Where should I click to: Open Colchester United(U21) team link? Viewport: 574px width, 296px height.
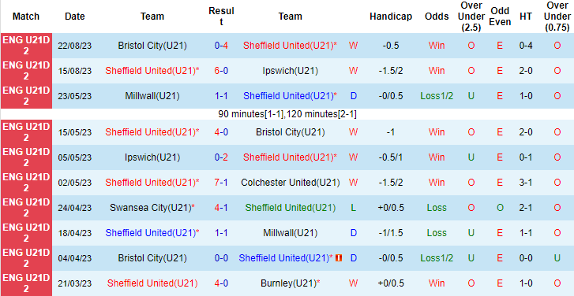[290, 183]
